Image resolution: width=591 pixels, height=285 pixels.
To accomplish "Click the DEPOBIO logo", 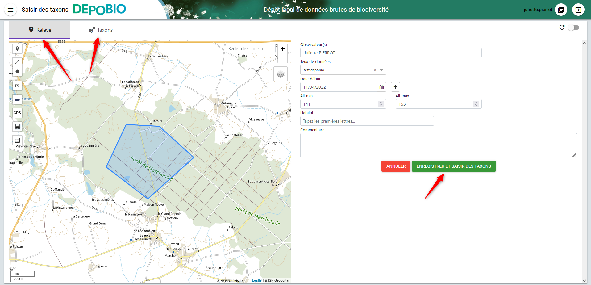I will click(x=99, y=10).
